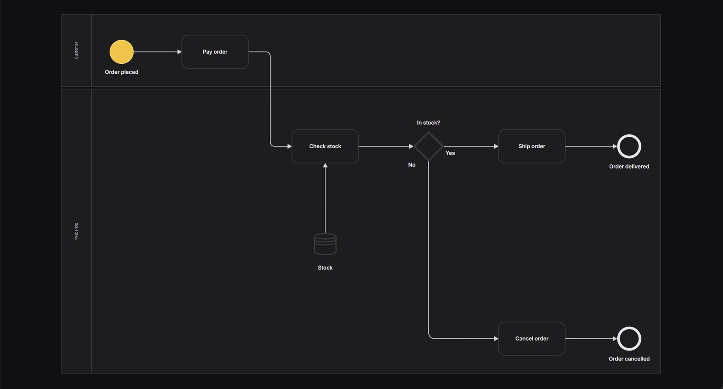
Task: Click the Customer lane header label
Action: (76, 51)
